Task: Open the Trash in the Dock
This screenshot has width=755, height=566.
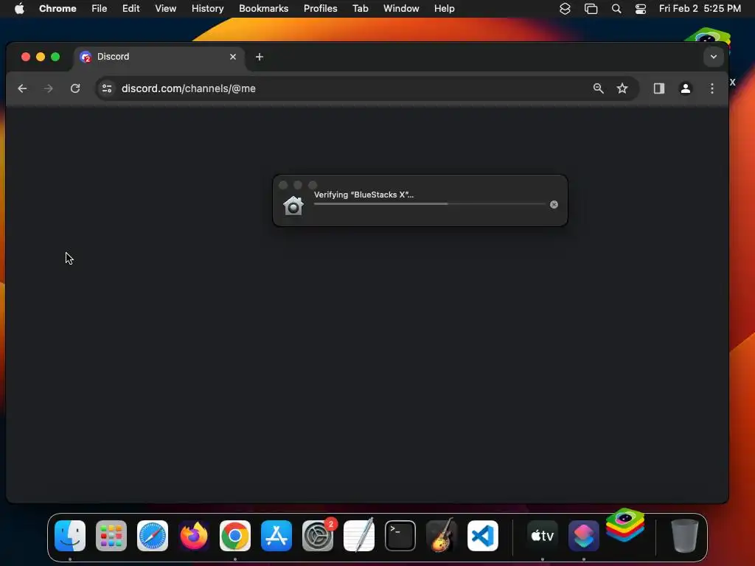Action: click(684, 536)
